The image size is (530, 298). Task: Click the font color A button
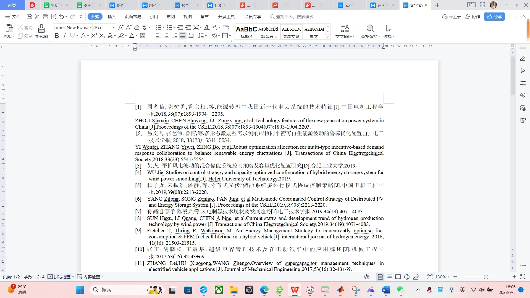pyautogui.click(x=132, y=36)
